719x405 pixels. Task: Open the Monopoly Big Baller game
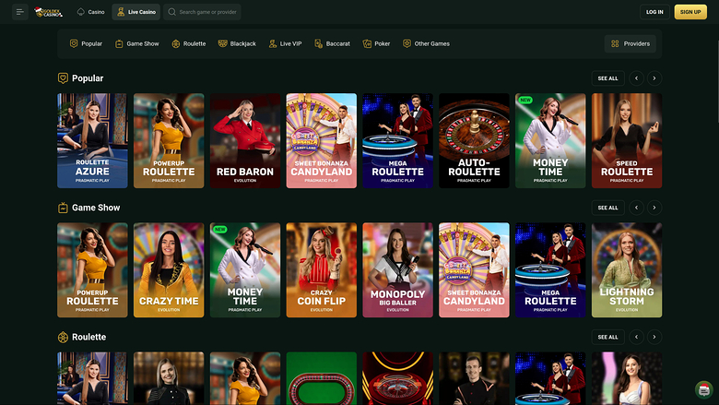[397, 270]
